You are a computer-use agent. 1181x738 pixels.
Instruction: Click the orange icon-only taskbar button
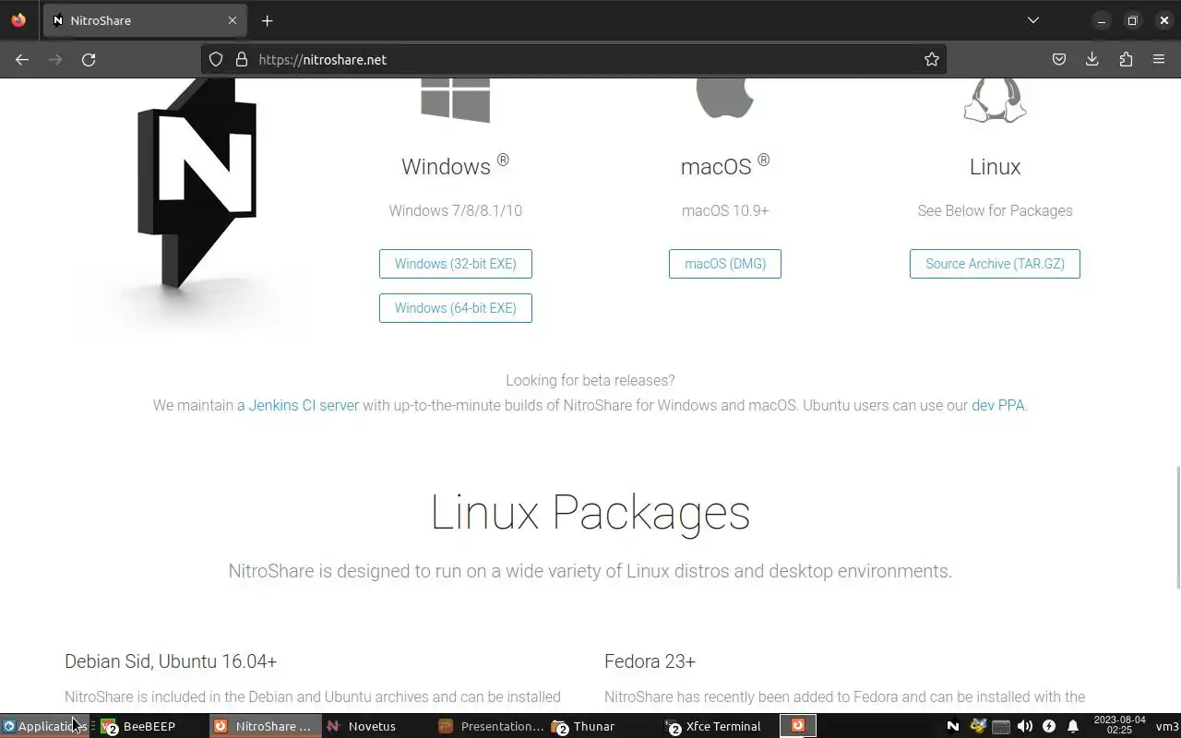[x=798, y=726]
